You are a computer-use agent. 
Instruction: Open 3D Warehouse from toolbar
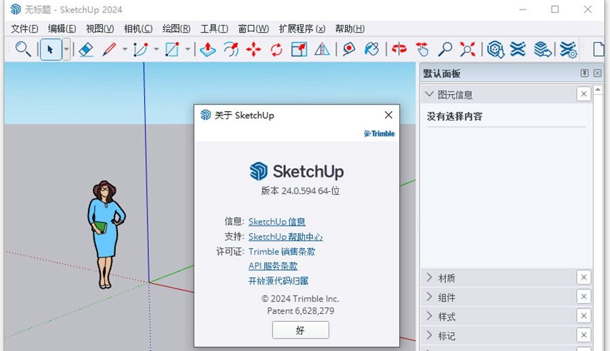click(x=495, y=49)
